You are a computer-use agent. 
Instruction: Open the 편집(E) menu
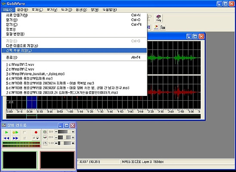click(22, 10)
